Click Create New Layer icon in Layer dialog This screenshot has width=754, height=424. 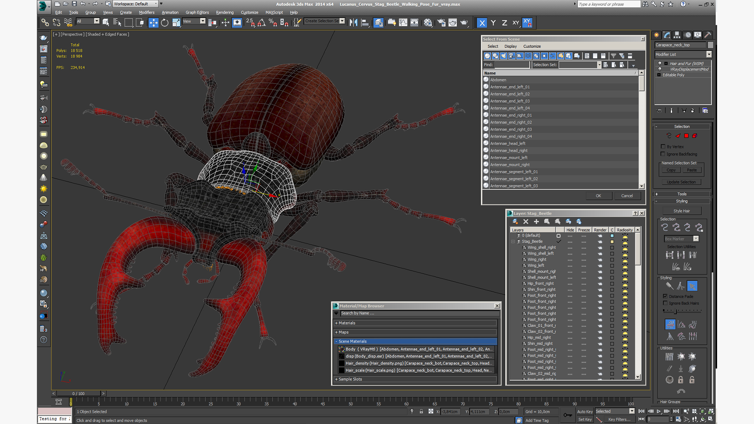pos(515,222)
